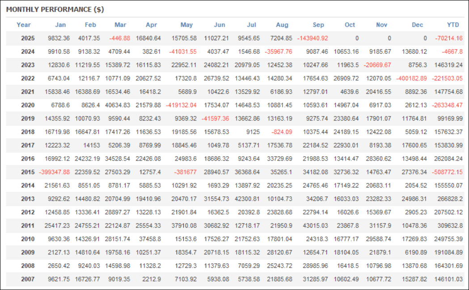This screenshot has width=469, height=290.
Task: Select the September 2025 loss -143940.92
Action: coord(312,38)
